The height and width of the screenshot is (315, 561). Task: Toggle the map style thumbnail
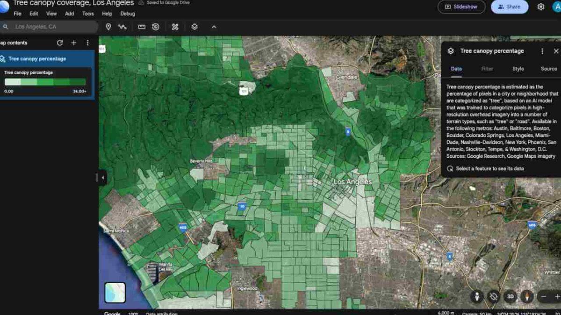coord(115,293)
